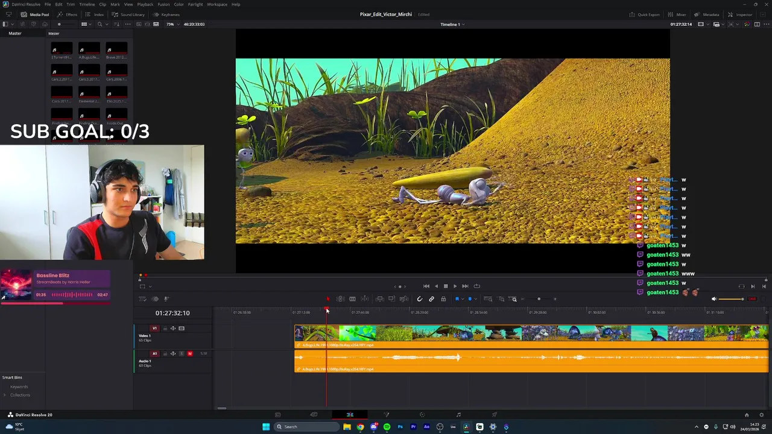Open the Metadata panel
This screenshot has height=434, width=772.
tap(706, 14)
